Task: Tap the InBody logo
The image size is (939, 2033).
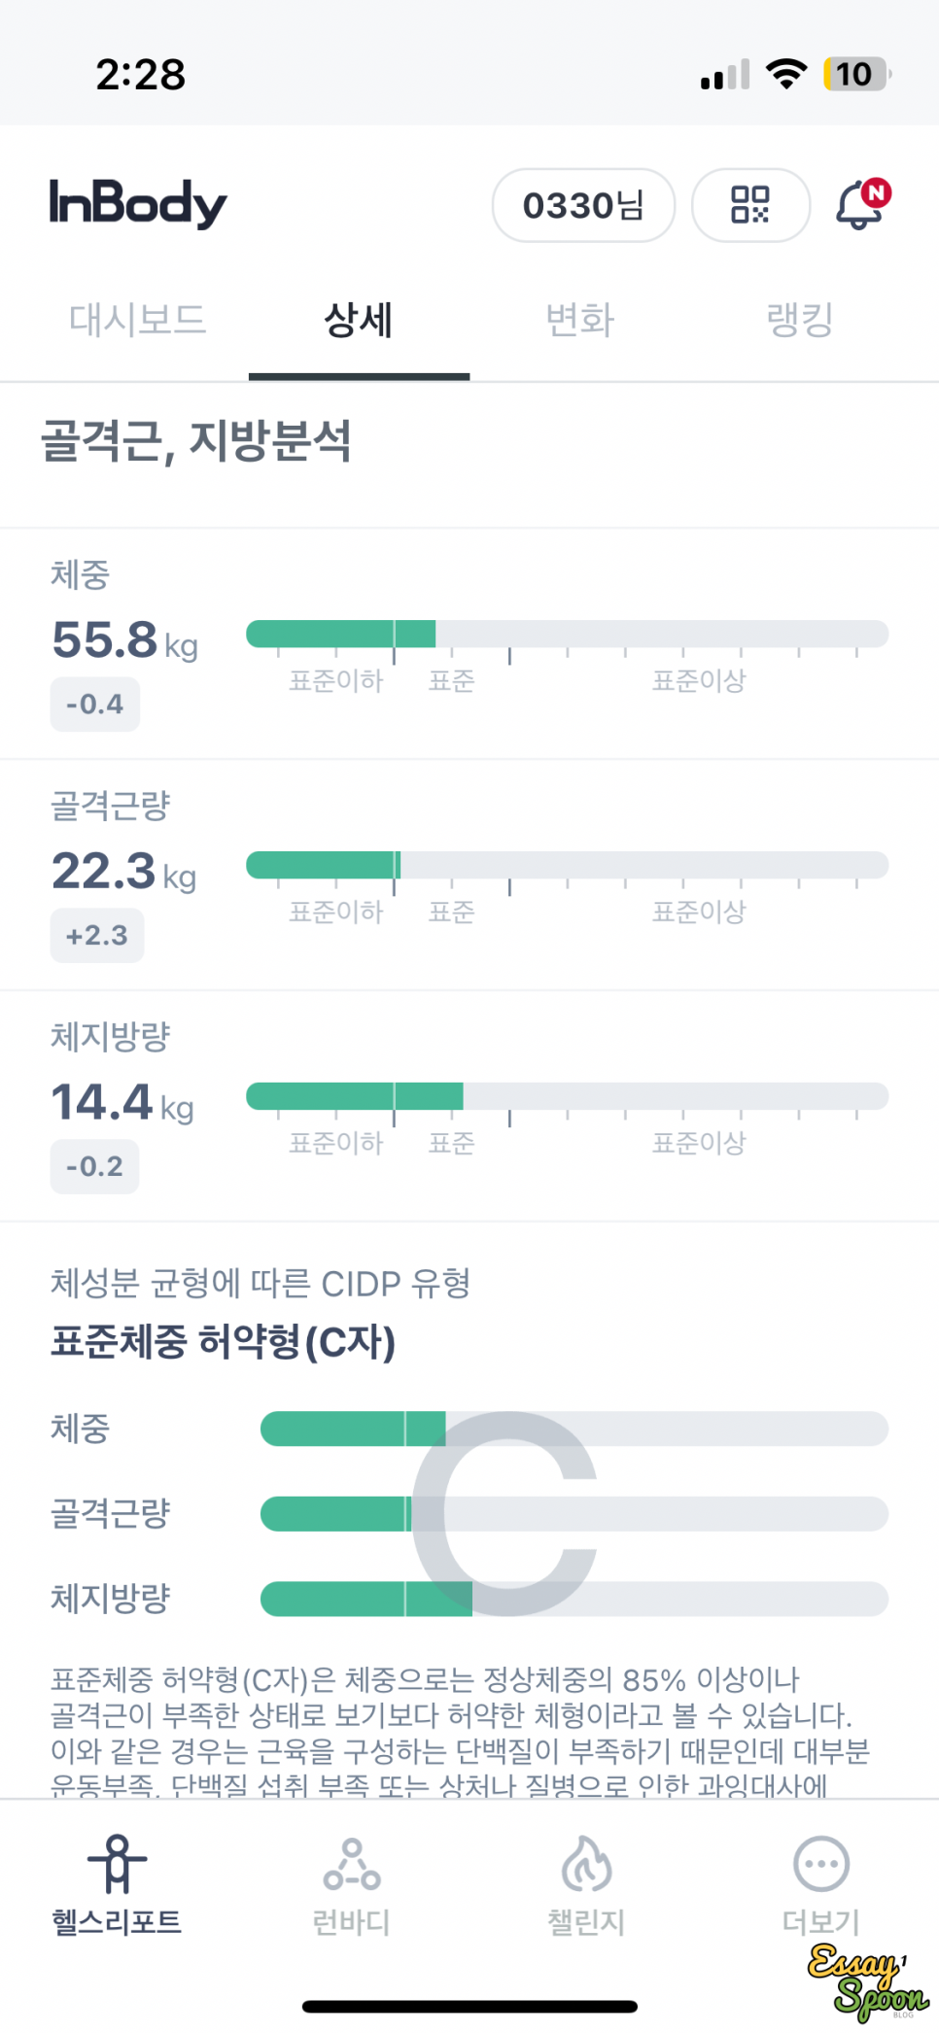Action: coord(138,203)
